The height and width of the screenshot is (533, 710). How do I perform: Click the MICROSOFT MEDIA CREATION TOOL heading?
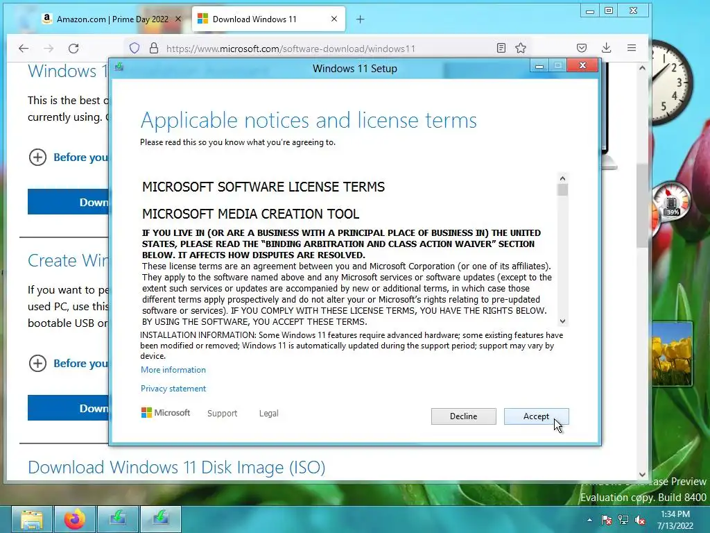(x=250, y=214)
